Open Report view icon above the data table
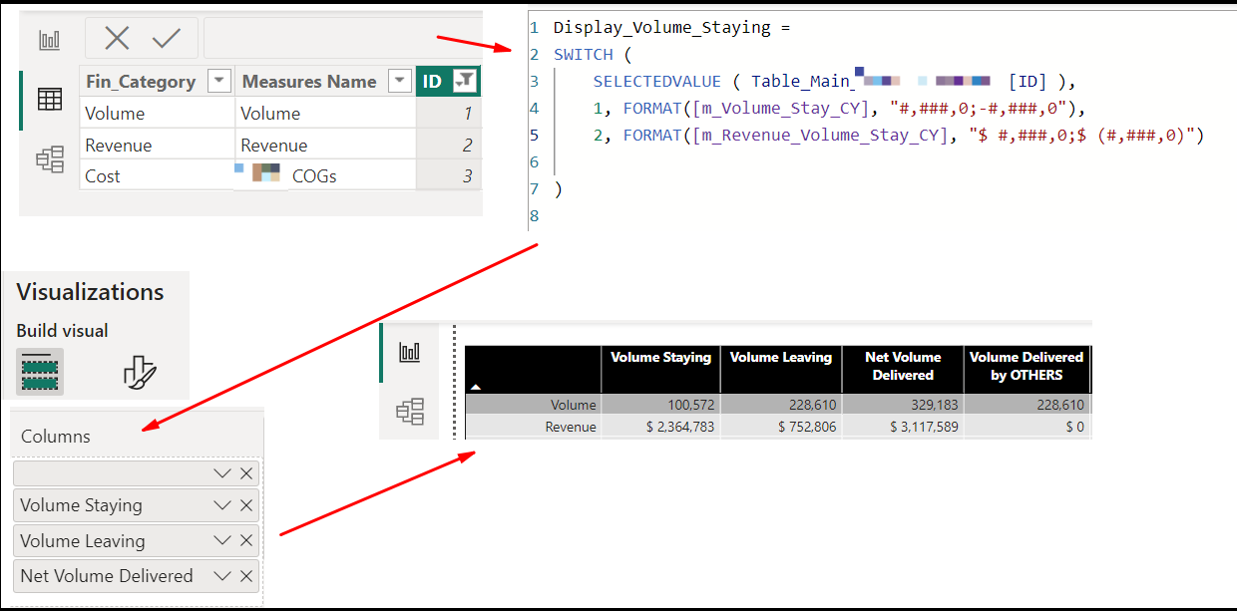This screenshot has width=1237, height=611. pyautogui.click(x=50, y=40)
